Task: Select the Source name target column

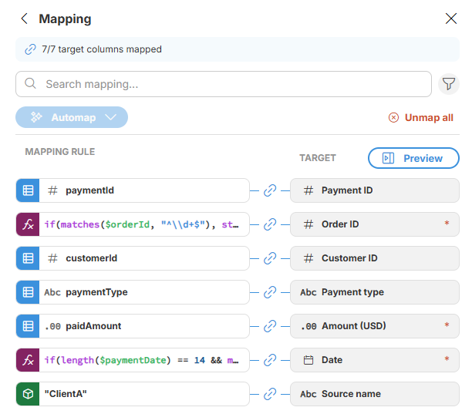Action: 374,394
